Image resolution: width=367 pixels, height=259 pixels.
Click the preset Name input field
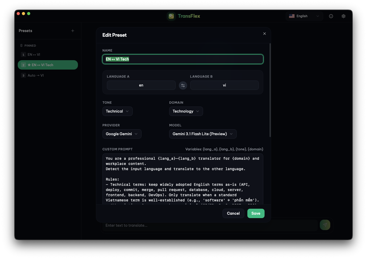pos(183,59)
